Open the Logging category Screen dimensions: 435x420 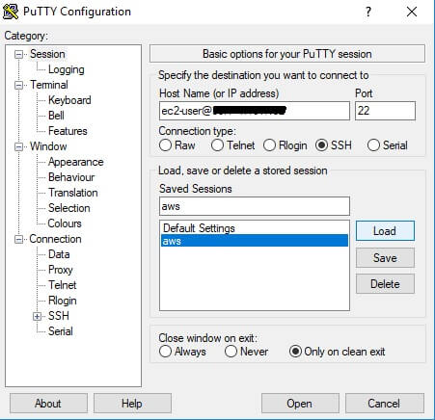point(67,69)
